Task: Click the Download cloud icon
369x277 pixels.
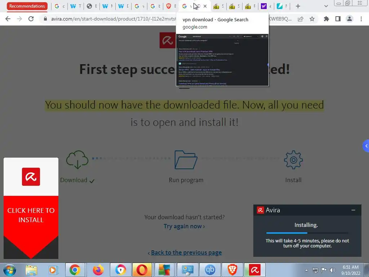Action: point(77,160)
